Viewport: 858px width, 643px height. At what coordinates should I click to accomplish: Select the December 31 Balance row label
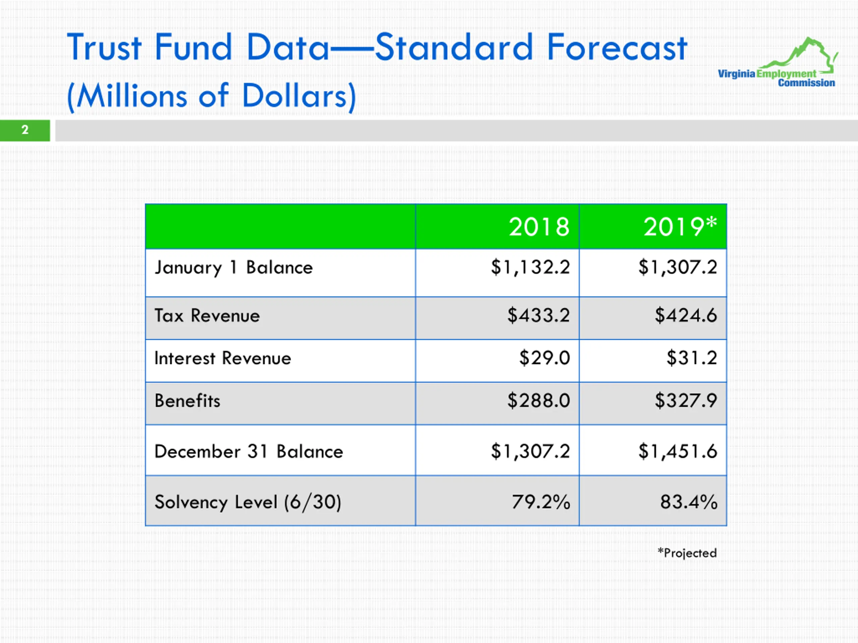click(x=249, y=451)
